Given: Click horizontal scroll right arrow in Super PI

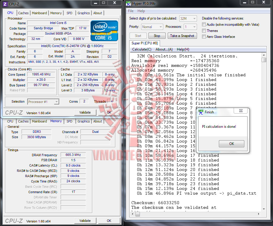Looking at the screenshot, I should click(259, 214).
